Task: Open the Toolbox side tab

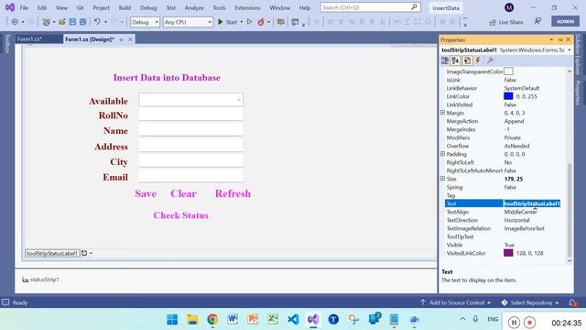Action: [x=7, y=43]
